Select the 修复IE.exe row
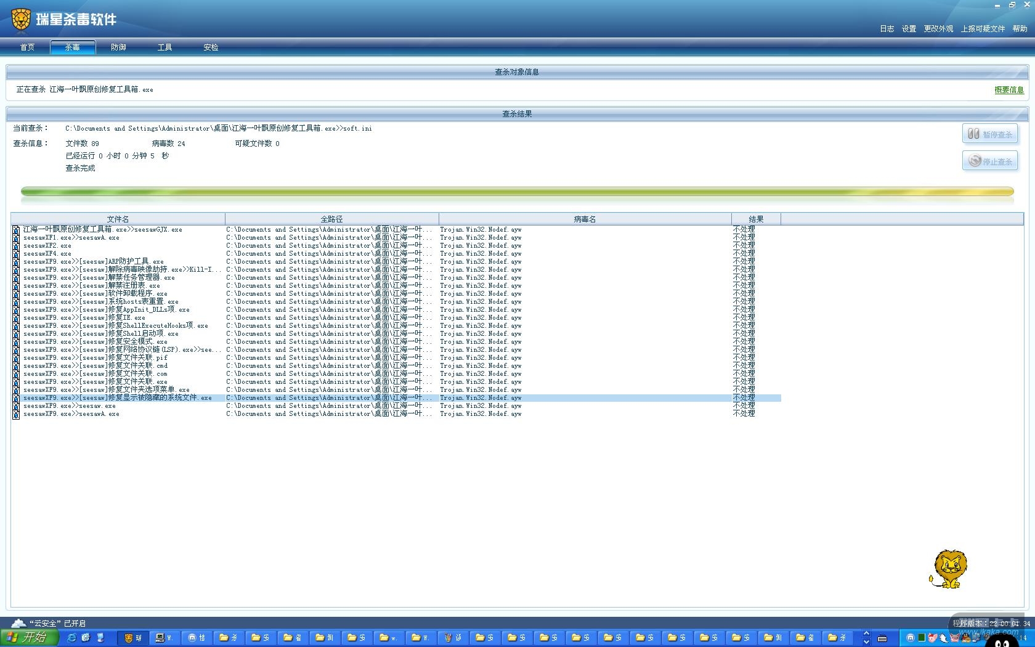Viewport: 1035px width, 647px height. (x=396, y=317)
